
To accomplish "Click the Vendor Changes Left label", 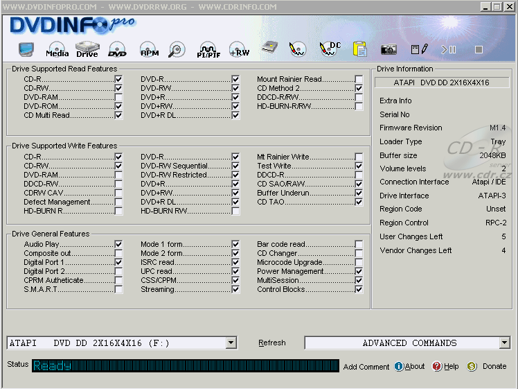I will [416, 250].
